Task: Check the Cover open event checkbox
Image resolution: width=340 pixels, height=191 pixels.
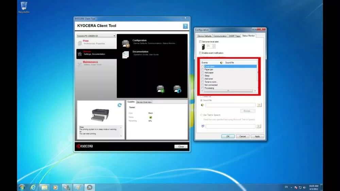Action: pyautogui.click(x=203, y=67)
